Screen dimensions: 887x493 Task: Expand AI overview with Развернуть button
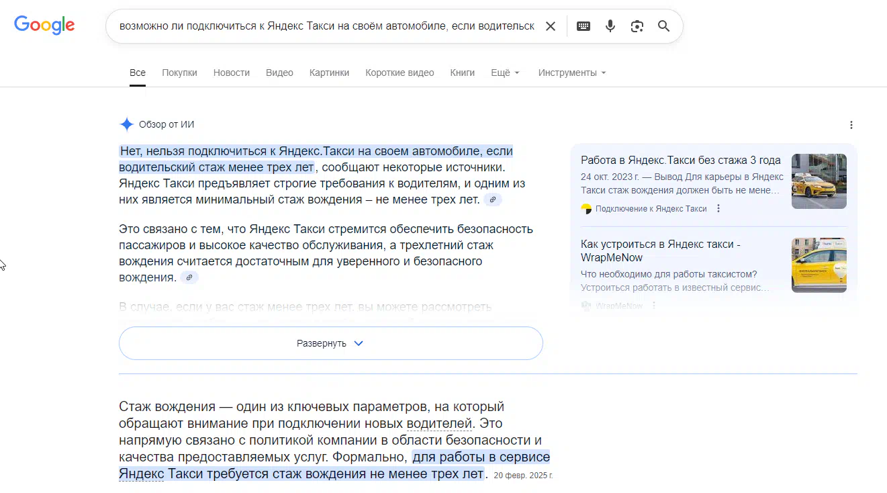click(x=330, y=343)
